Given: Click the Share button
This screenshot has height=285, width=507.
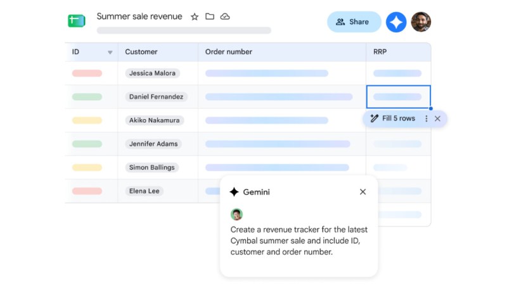Looking at the screenshot, I should 354,22.
